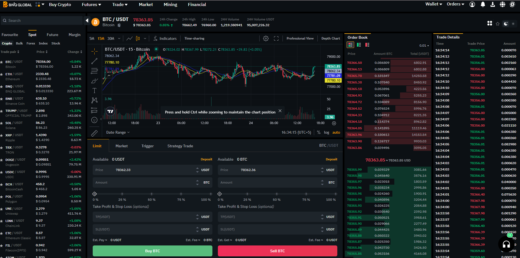Open the Future tab in pair list

coord(52,35)
